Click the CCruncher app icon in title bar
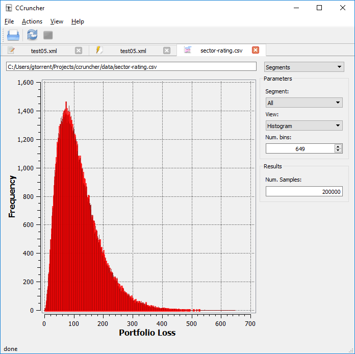Viewport: 355px width, 354px height. click(8, 8)
